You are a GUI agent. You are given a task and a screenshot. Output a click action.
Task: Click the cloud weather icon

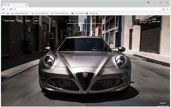point(136,20)
